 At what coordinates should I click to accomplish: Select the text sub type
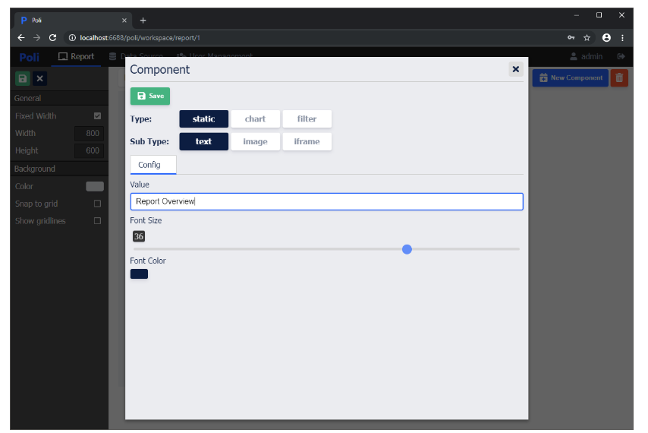(203, 141)
